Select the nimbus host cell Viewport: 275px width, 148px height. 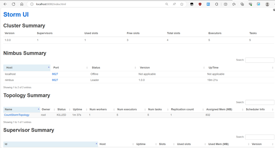9,80
